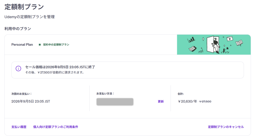
Task: Click the video play doodle in banner
Action: click(229, 39)
